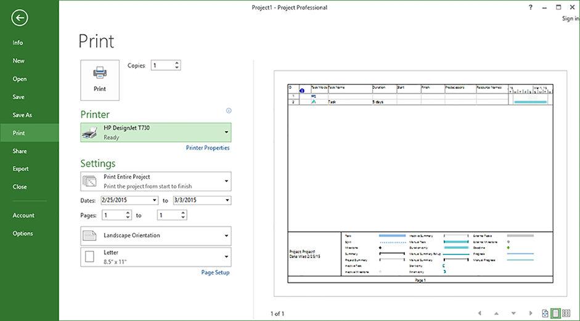
Task: Expand the Print Entire Project dropdown
Action: click(156, 181)
